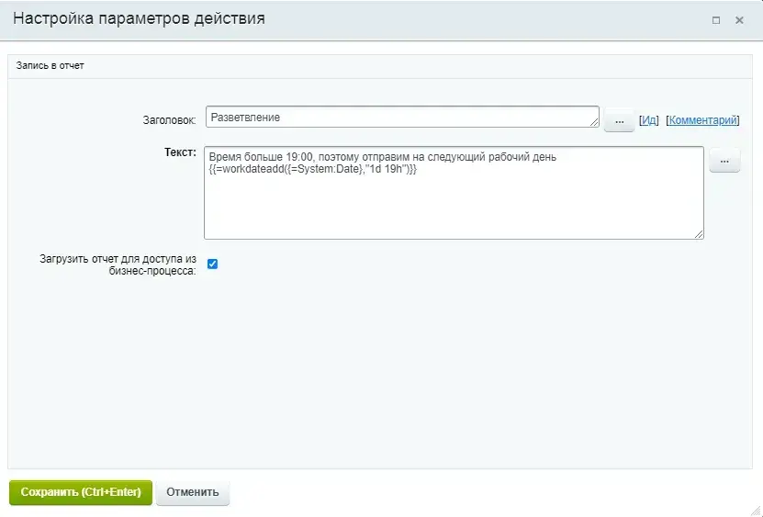Image resolution: width=763 pixels, height=517 pixels.
Task: Click the Заголовок input field
Action: [402, 118]
